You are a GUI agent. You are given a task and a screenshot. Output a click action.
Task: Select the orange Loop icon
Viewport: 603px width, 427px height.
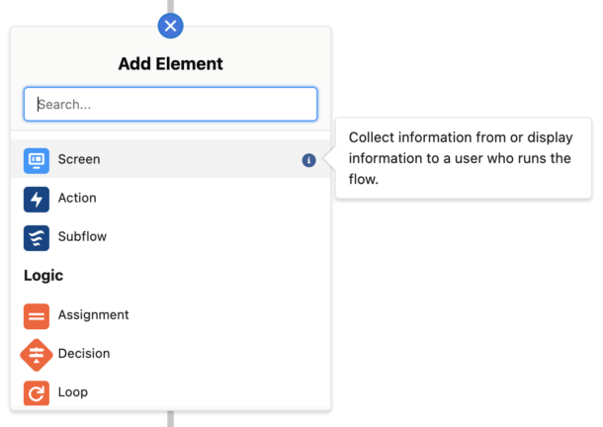coord(37,393)
